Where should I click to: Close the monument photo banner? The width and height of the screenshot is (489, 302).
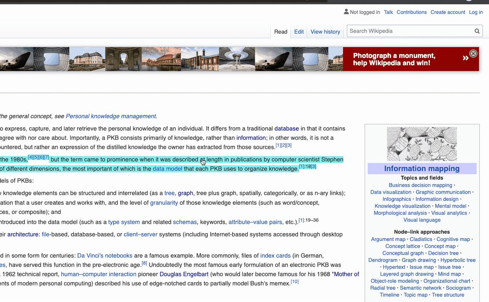click(x=473, y=53)
